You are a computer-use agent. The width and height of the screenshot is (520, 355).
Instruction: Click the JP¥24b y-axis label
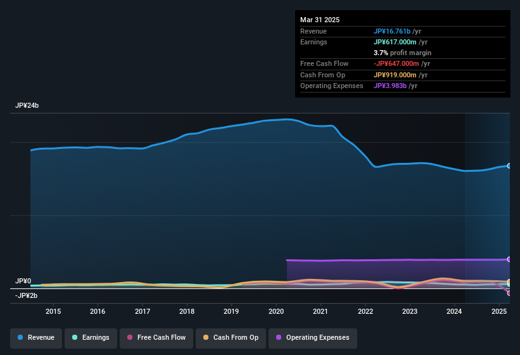27,105
